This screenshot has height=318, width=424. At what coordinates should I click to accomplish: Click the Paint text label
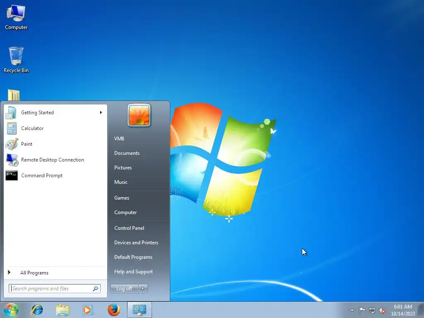tap(26, 144)
